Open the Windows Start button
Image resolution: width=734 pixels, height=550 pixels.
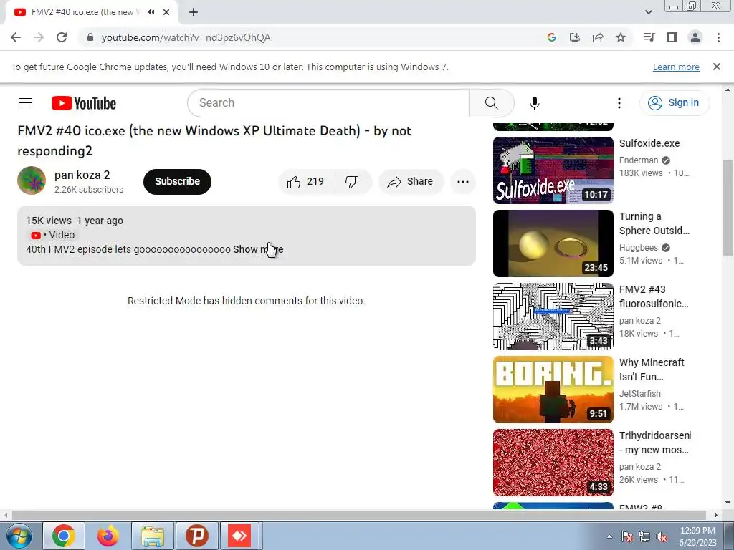(19, 536)
